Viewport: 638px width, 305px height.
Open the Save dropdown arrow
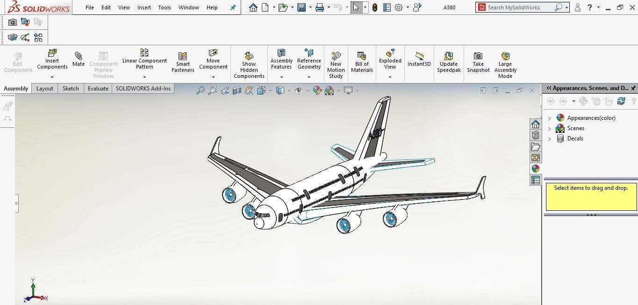pyautogui.click(x=310, y=7)
